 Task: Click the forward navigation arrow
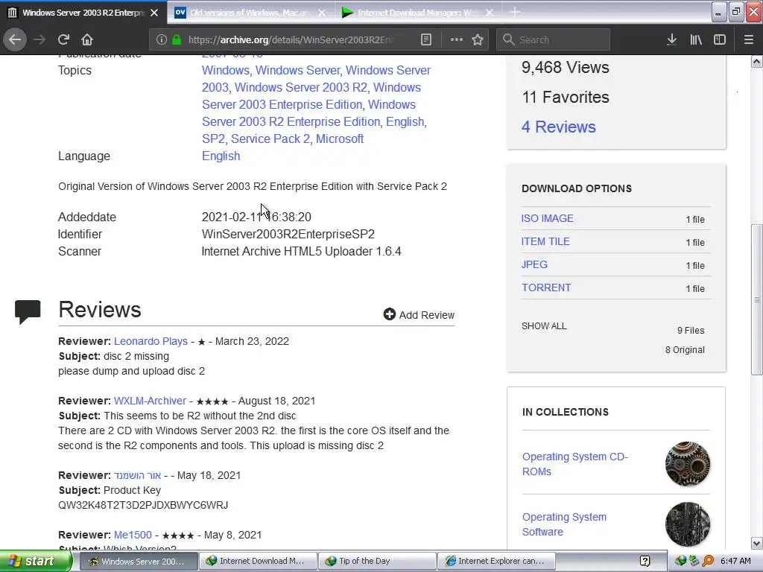point(39,39)
